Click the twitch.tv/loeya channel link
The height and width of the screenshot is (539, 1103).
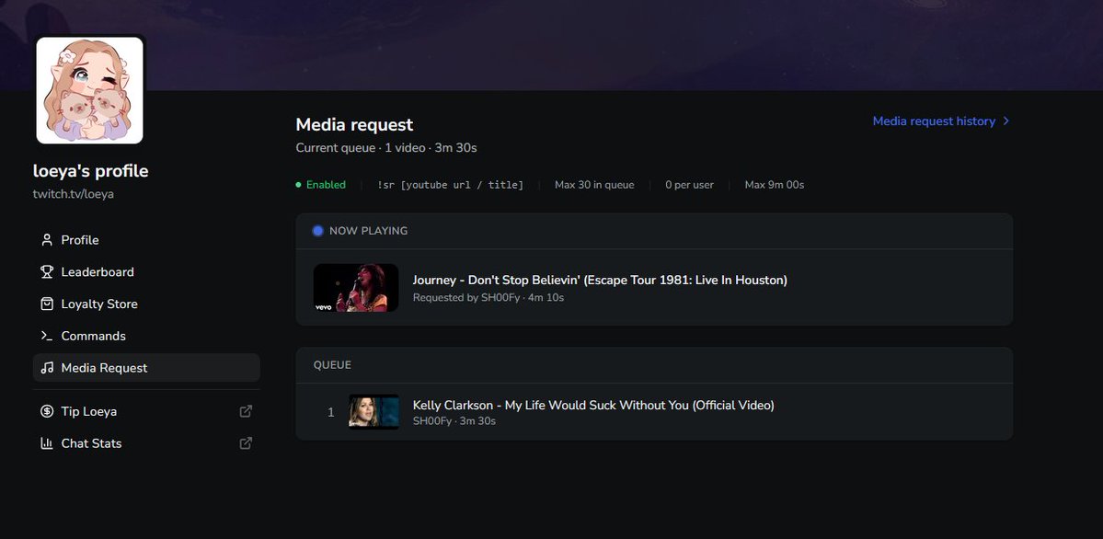[x=74, y=194]
